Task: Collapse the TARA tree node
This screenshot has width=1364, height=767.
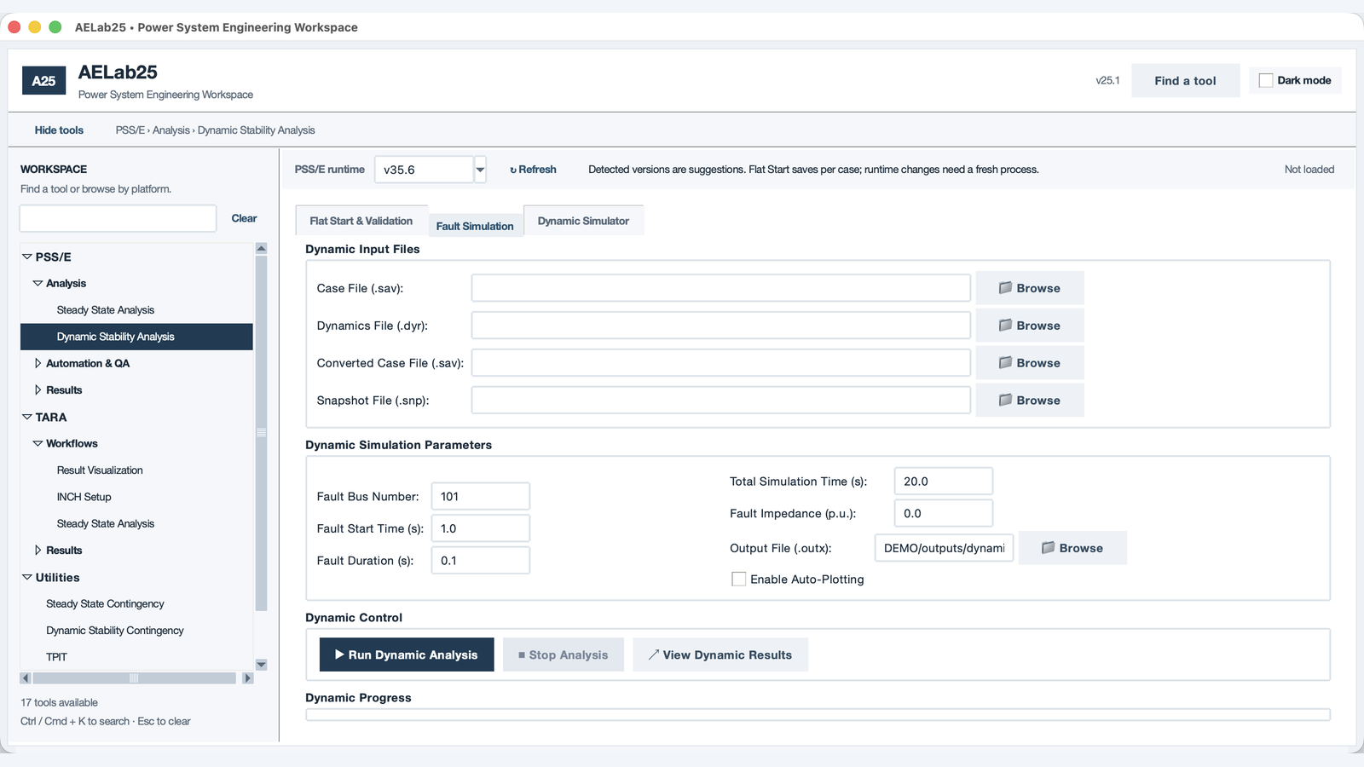Action: pyautogui.click(x=27, y=417)
